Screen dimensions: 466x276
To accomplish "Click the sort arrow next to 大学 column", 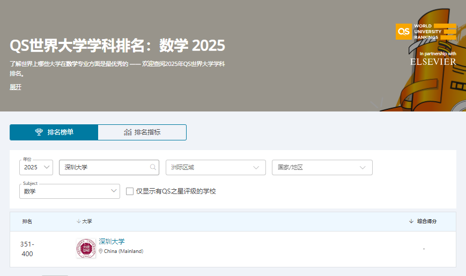I will (x=78, y=221).
